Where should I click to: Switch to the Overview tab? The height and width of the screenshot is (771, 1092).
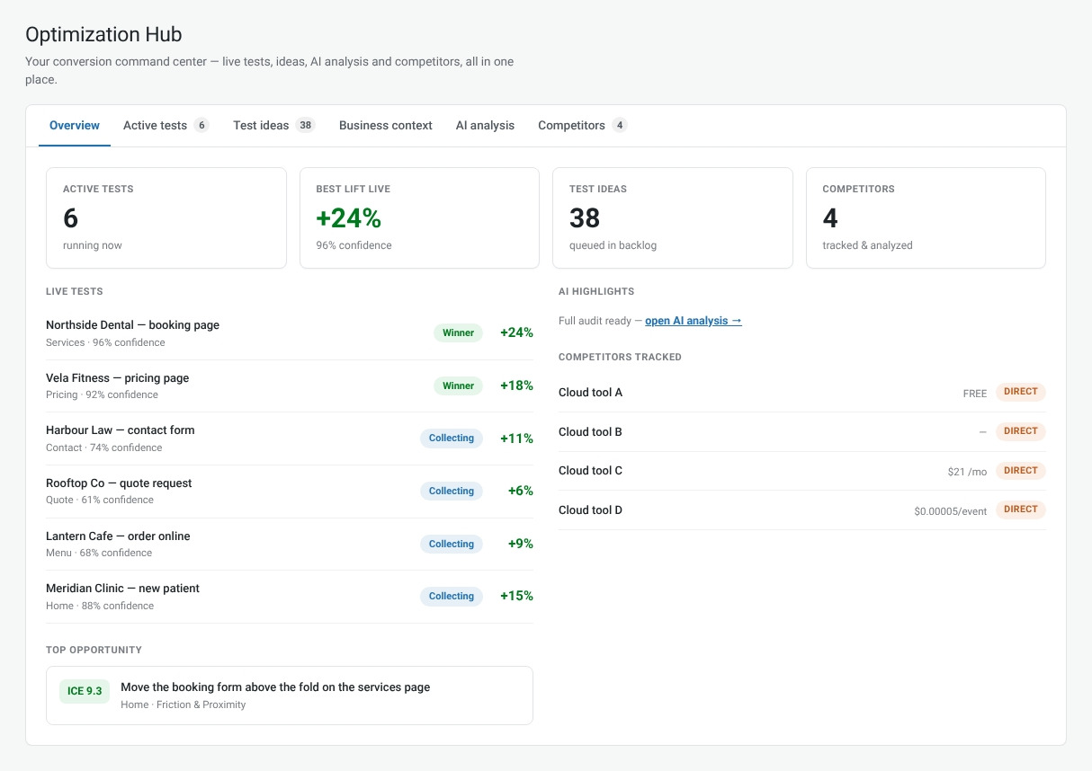[x=75, y=126]
